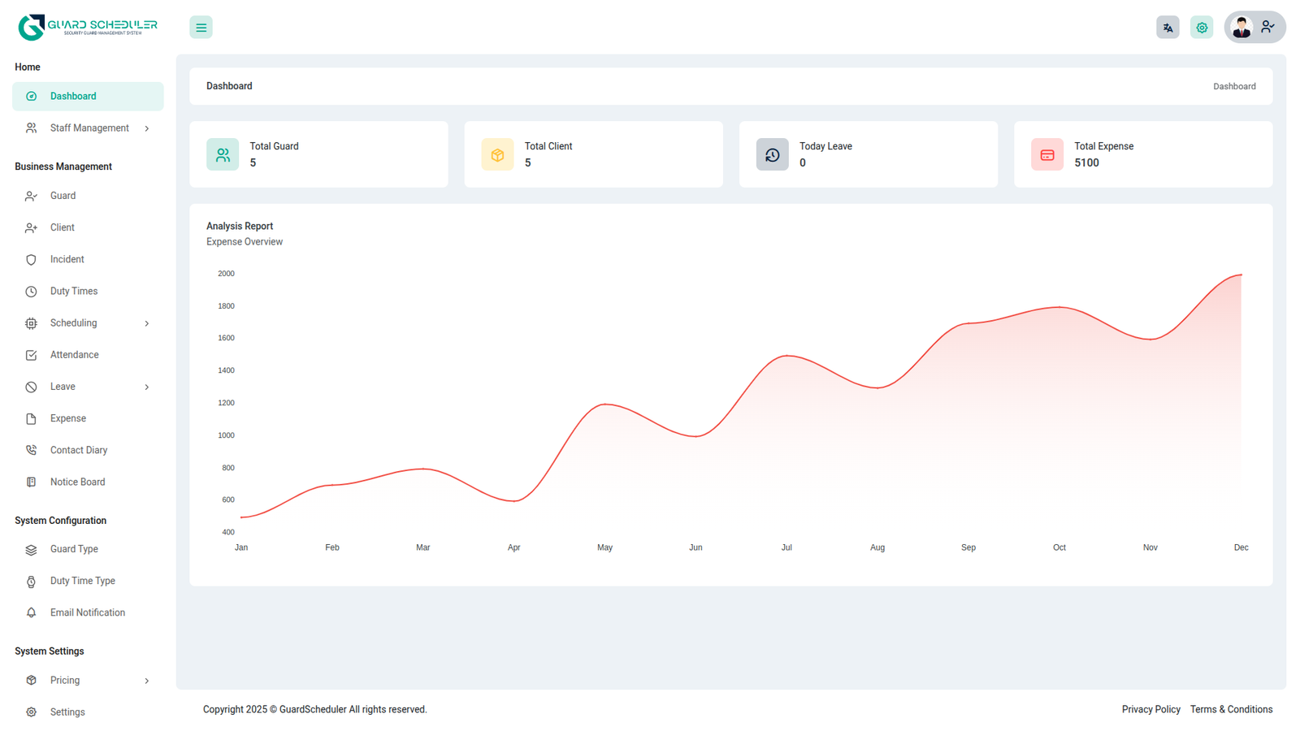Select Dashboard in the sidebar
The height and width of the screenshot is (731, 1300).
coord(73,97)
